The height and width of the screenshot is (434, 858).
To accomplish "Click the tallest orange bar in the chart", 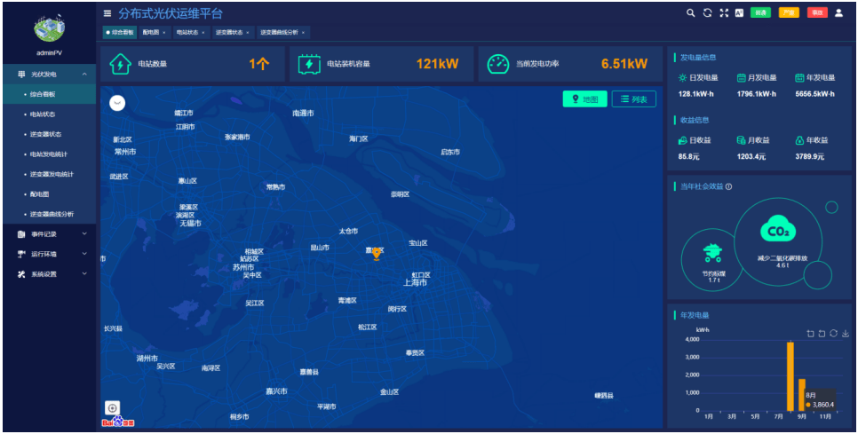I will (x=790, y=375).
